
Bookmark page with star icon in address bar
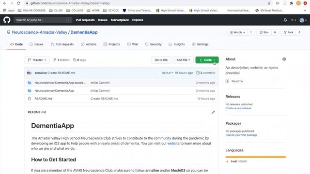269,3
